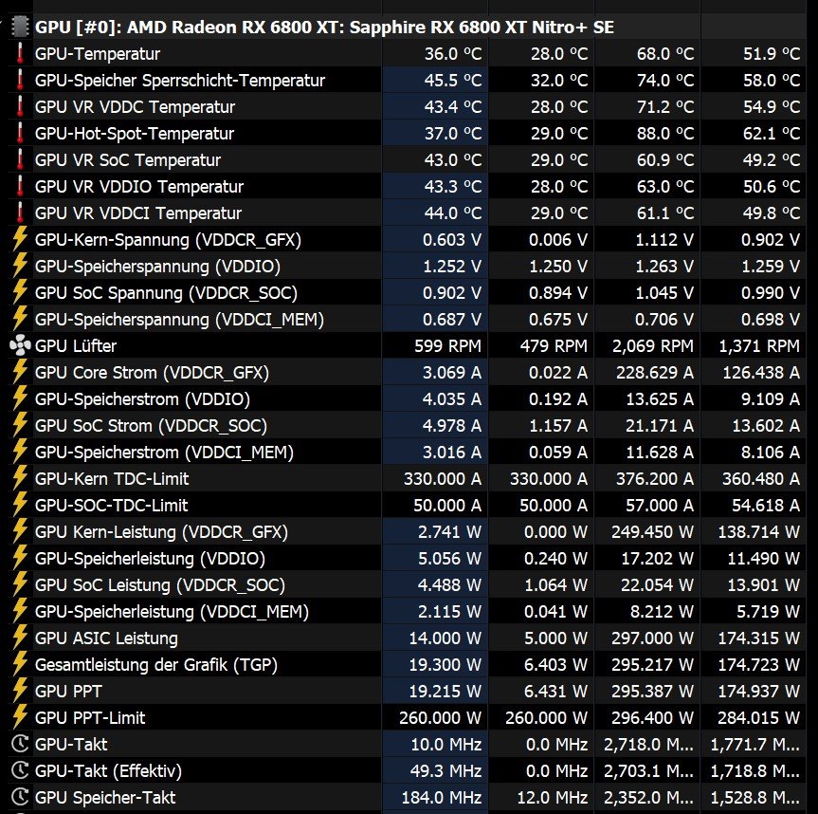Viewport: 818px width, 814px height.
Task: Click the 62.1 °C average hot-spot value
Action: click(771, 134)
